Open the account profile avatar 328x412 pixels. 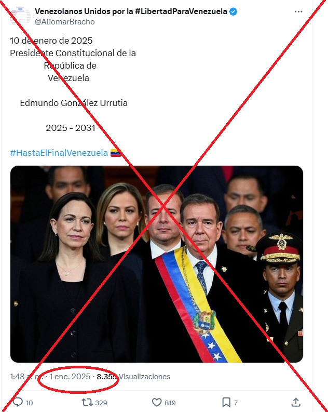point(20,16)
